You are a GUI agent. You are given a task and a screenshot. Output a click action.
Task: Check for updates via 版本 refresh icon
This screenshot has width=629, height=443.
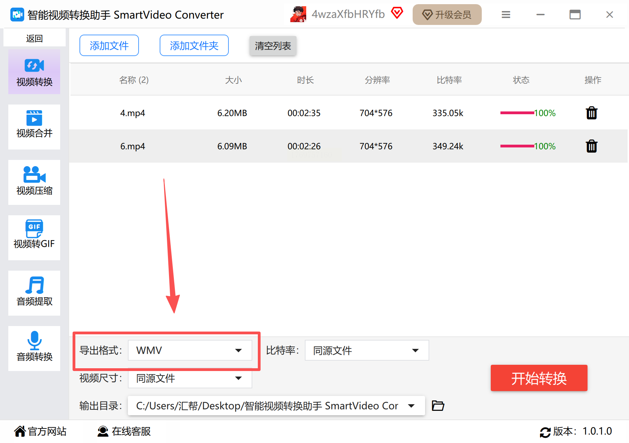[x=545, y=432]
